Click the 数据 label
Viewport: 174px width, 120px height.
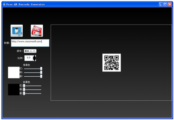(x=7, y=43)
